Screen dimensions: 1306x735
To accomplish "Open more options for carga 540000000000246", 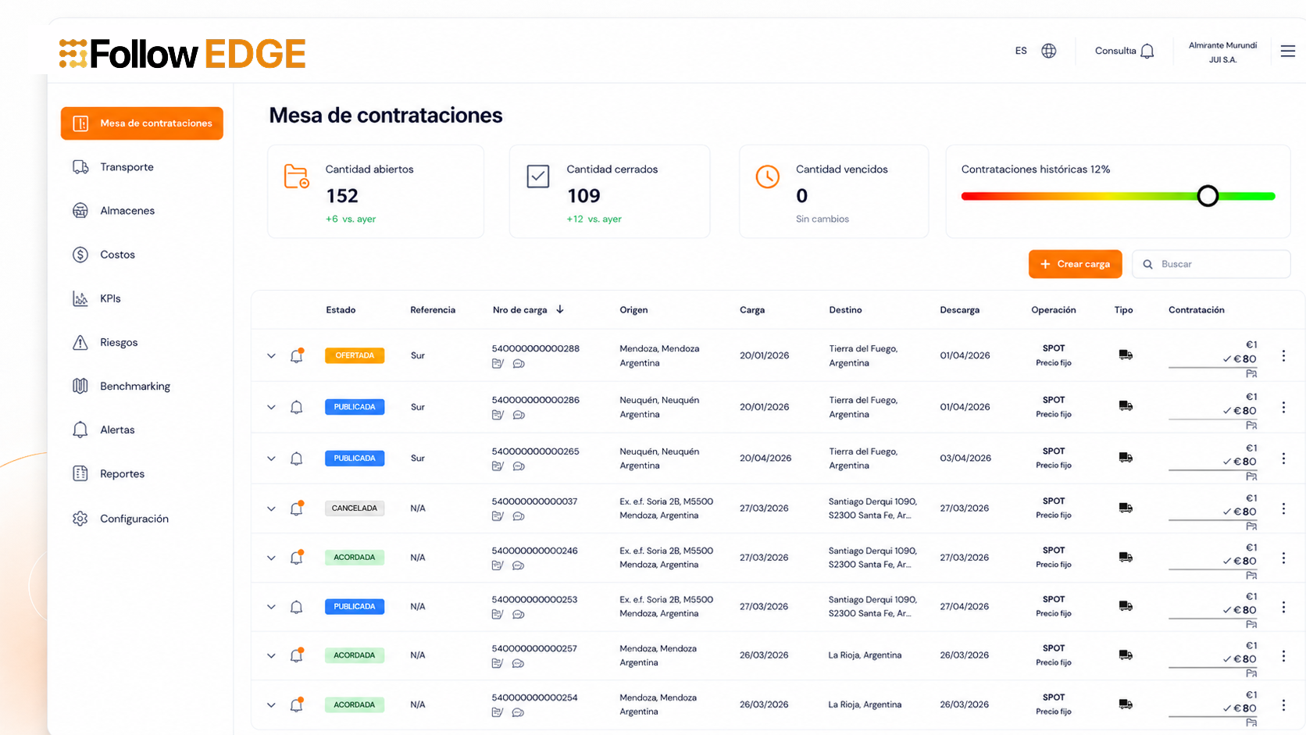I will tap(1283, 558).
